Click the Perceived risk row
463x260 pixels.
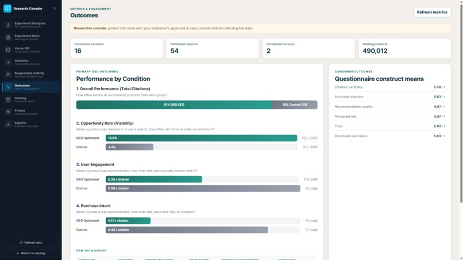390,117
